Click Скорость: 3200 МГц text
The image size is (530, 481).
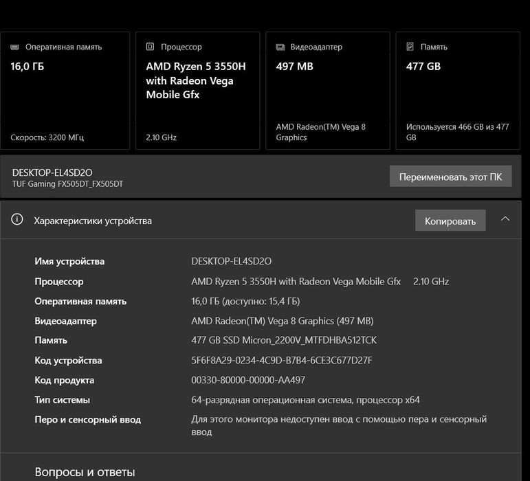[x=47, y=137]
